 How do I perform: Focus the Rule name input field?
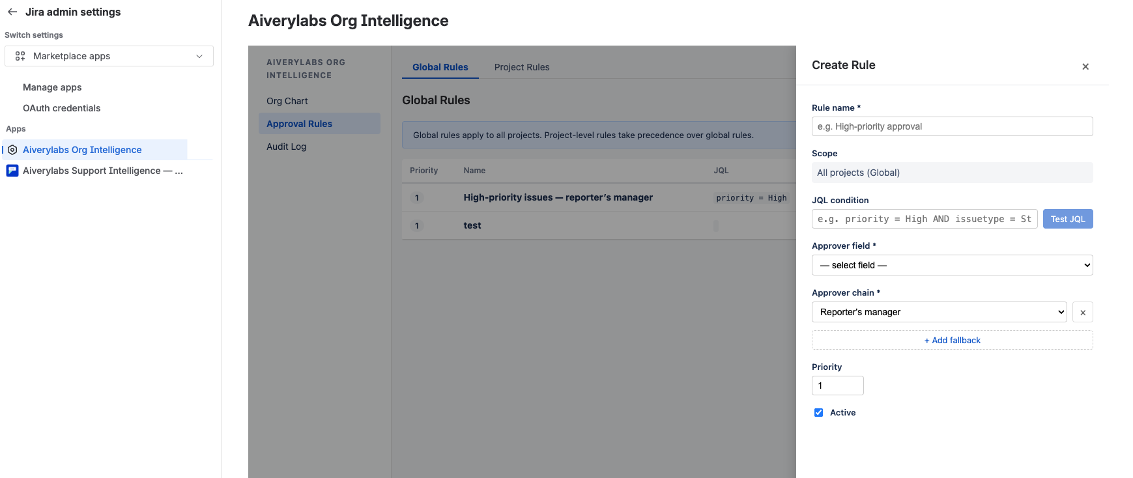952,126
